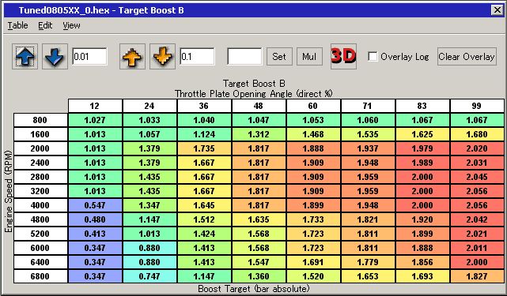Enable the Overlay Log checkbox

click(373, 57)
